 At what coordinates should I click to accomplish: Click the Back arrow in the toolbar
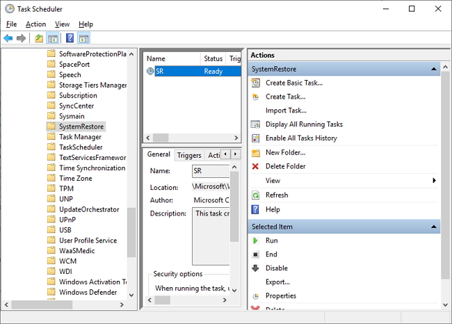pos(8,38)
